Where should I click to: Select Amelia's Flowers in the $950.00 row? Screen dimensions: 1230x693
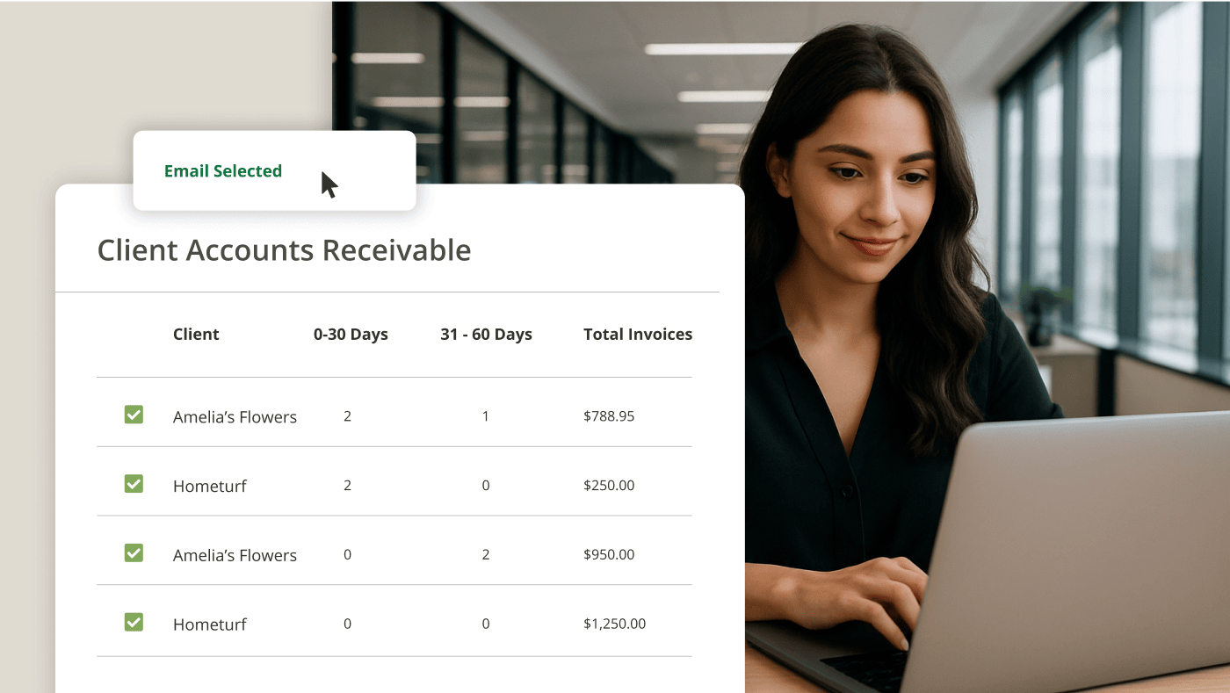[x=235, y=556]
